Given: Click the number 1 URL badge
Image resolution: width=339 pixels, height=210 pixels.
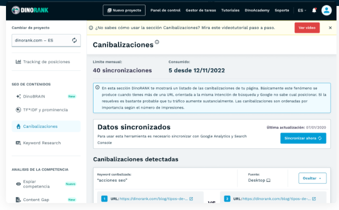Looking at the screenshot, I should [104, 199].
